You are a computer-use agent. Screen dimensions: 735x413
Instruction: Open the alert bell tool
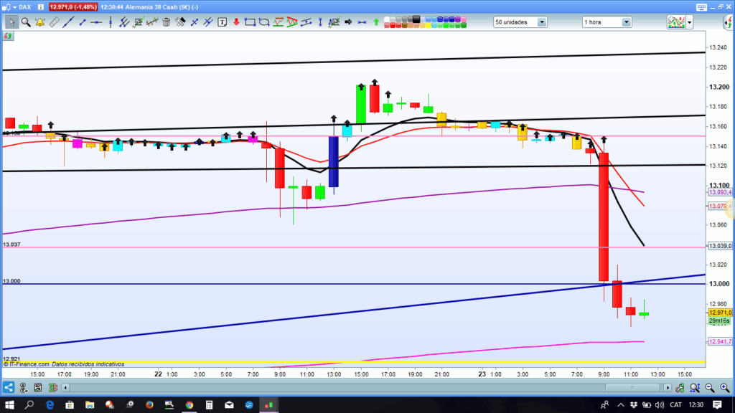(x=40, y=22)
